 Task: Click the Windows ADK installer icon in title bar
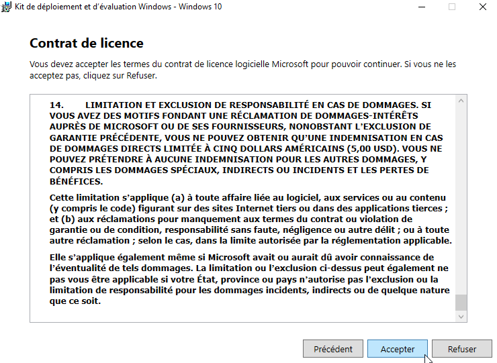(6, 7)
